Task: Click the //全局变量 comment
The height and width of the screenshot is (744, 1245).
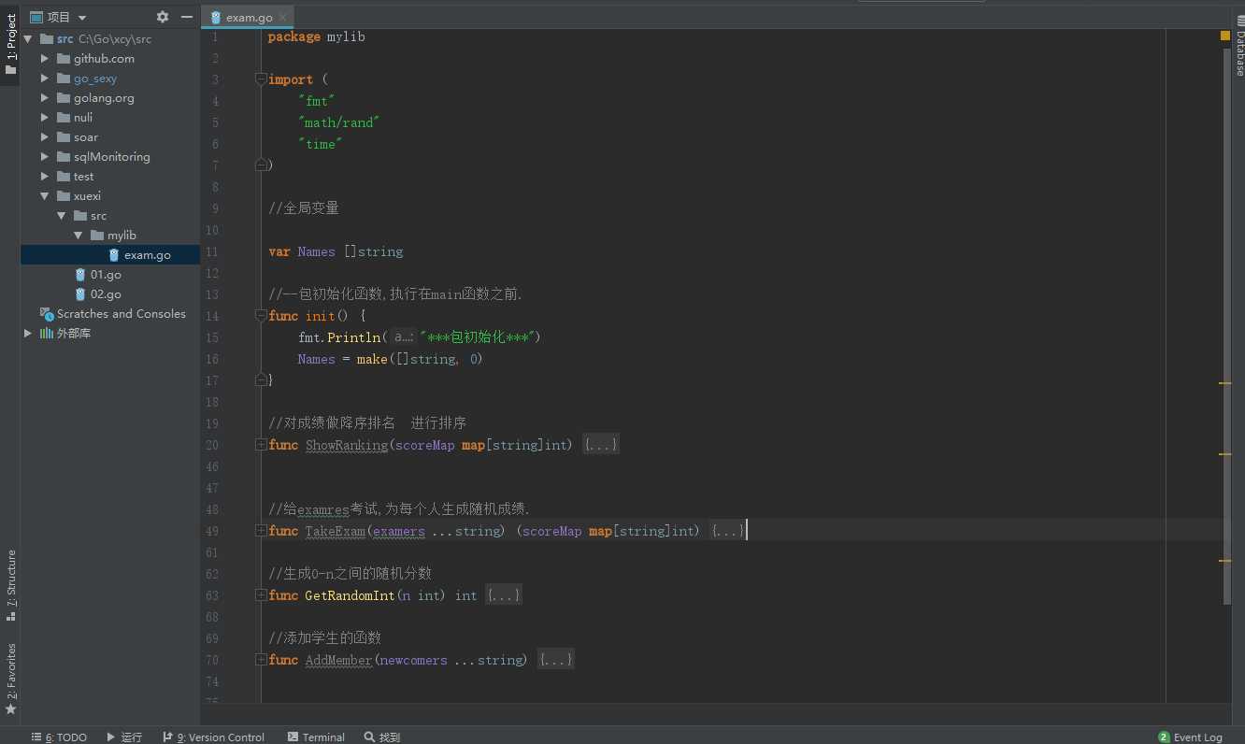Action: click(304, 208)
